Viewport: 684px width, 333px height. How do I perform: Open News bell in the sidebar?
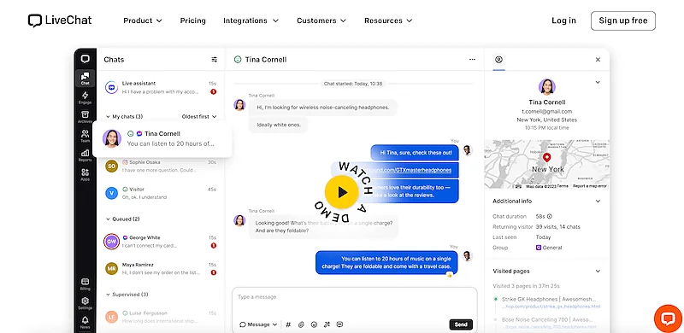(85, 322)
